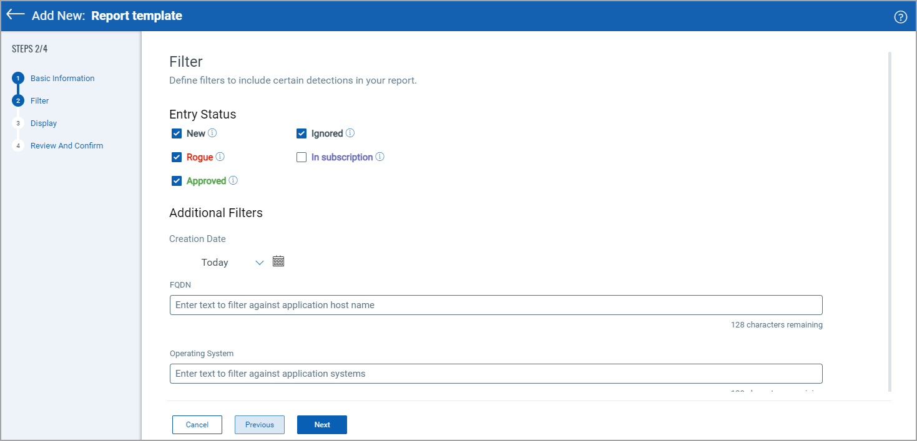This screenshot has width=917, height=441.
Task: Uncheck the Rogue entry status
Action: coord(177,157)
